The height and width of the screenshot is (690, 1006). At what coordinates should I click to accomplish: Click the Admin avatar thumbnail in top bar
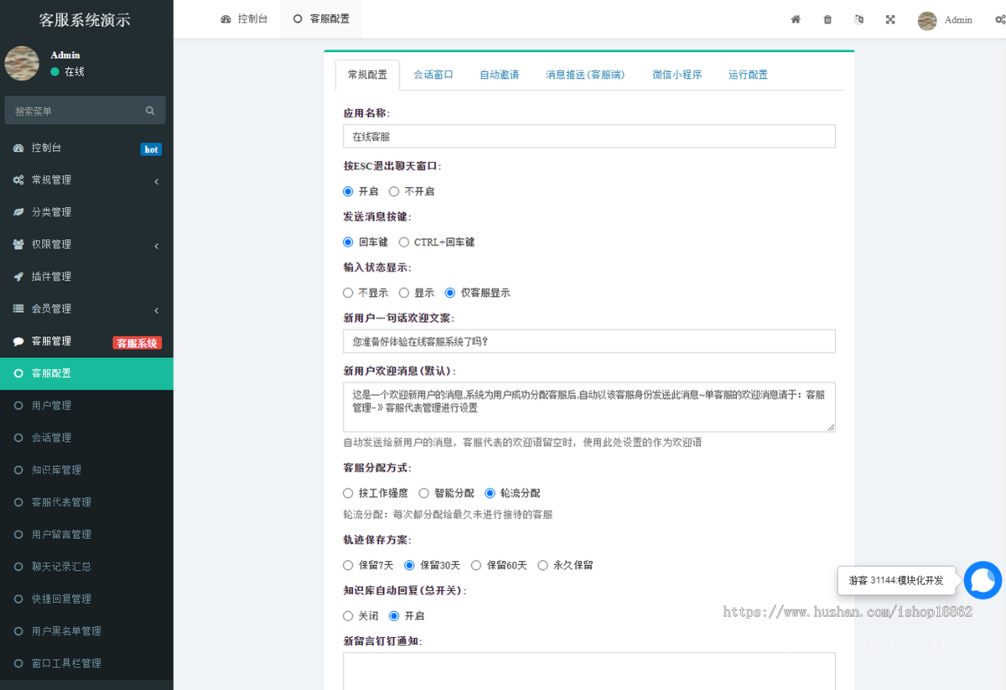[926, 20]
